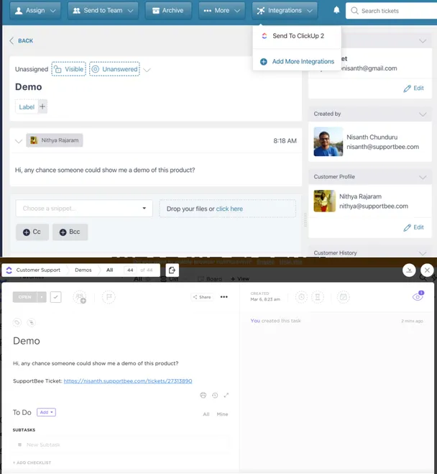This screenshot has width=437, height=474.
Task: Mark task complete with checkmark box
Action: tap(56, 297)
